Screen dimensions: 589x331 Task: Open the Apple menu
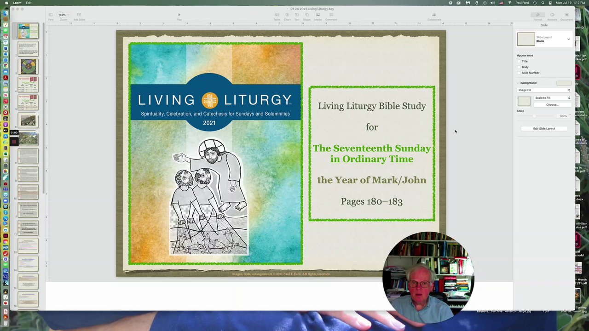point(6,3)
